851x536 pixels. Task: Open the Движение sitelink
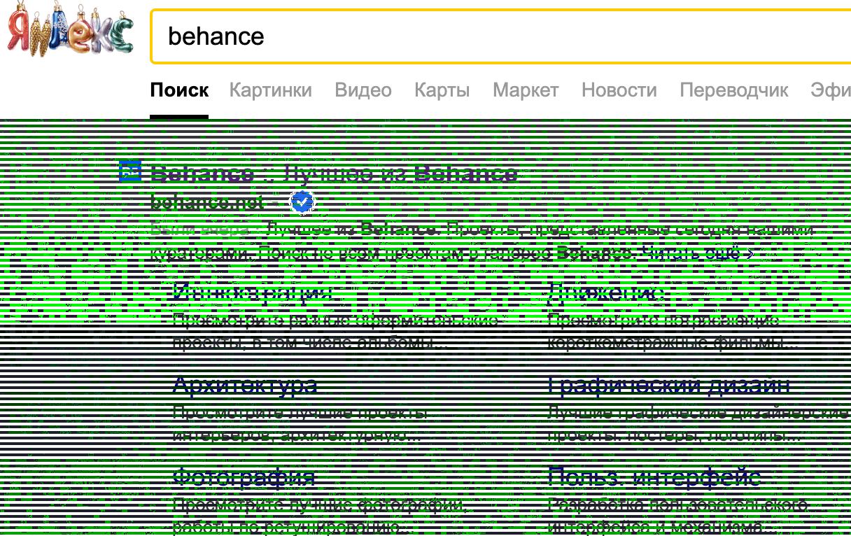606,292
